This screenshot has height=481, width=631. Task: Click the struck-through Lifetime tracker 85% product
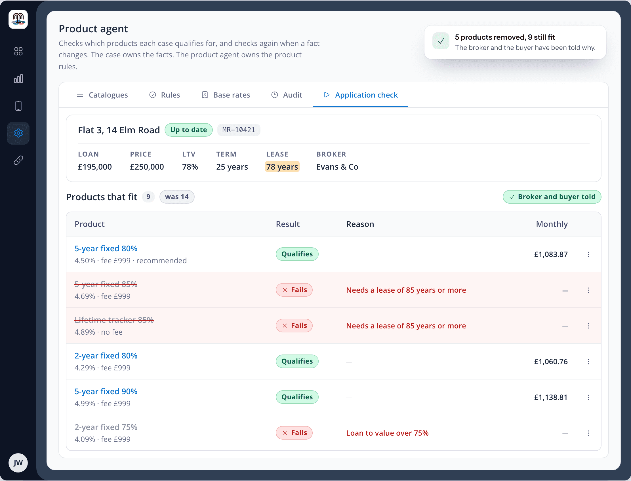[114, 320]
